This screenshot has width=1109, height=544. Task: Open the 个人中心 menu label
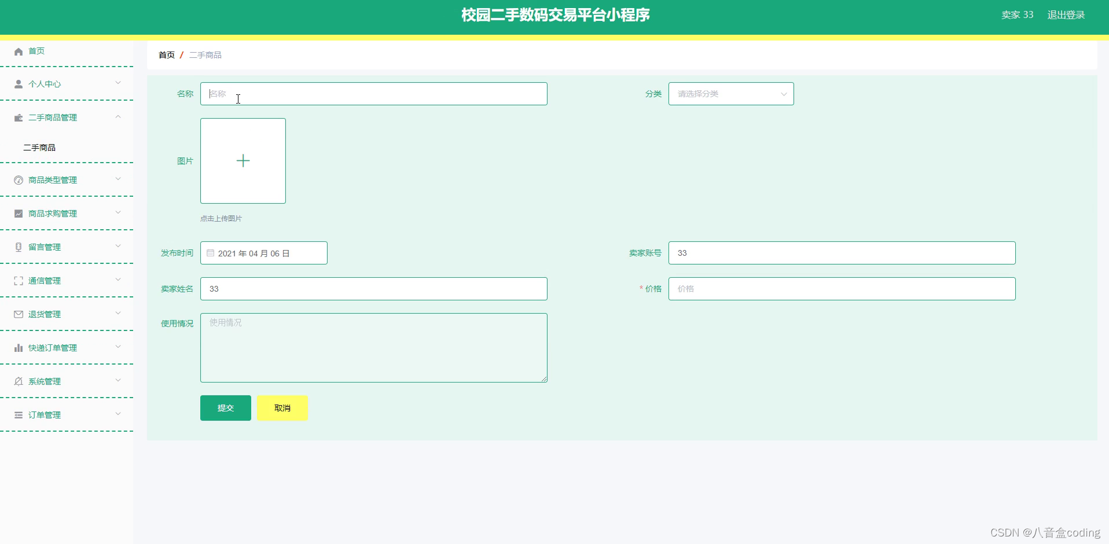45,84
